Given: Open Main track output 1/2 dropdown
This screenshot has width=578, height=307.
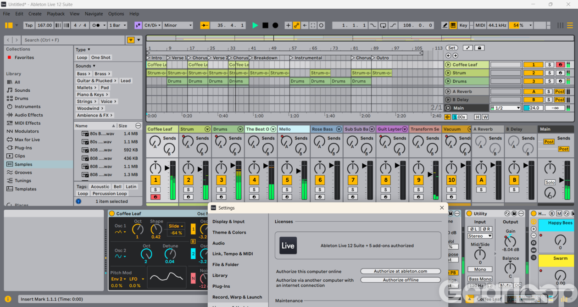Looking at the screenshot, I should click(506, 108).
